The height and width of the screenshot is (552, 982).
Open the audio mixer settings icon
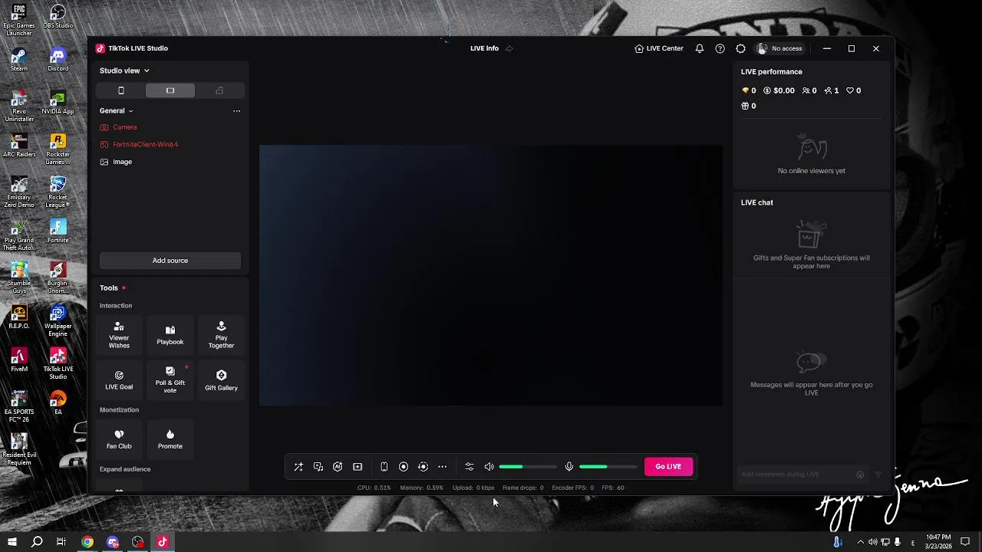(470, 467)
